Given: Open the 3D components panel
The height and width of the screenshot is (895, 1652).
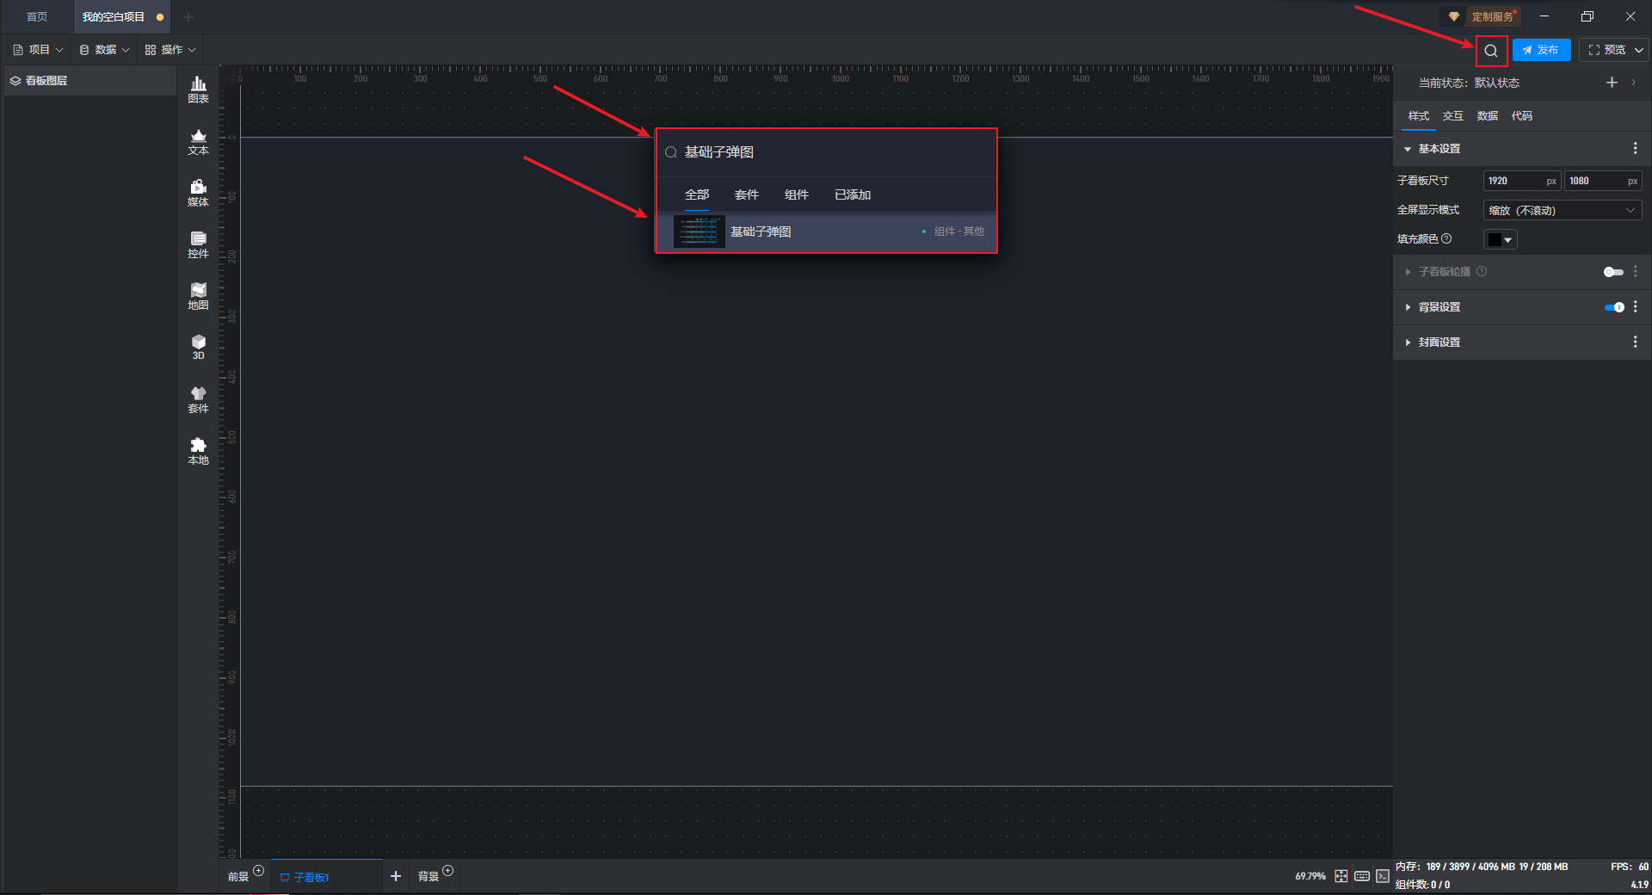Looking at the screenshot, I should click(198, 348).
